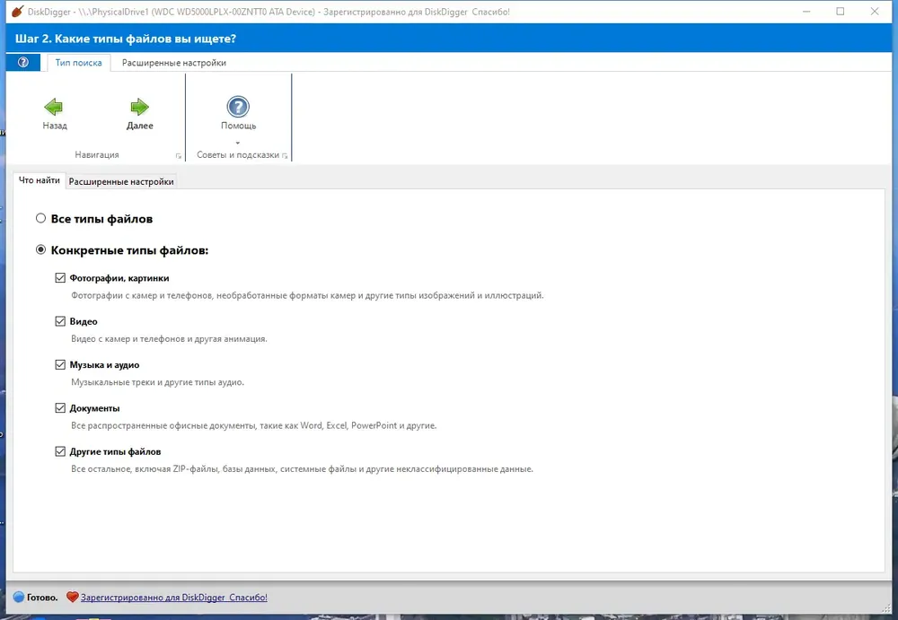Select the Все типы файлов radio button

pos(40,218)
